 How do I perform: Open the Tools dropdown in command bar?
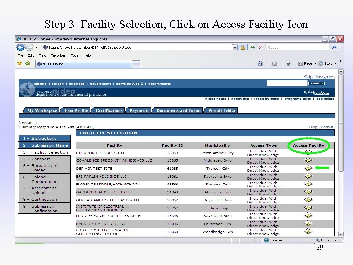[328, 64]
